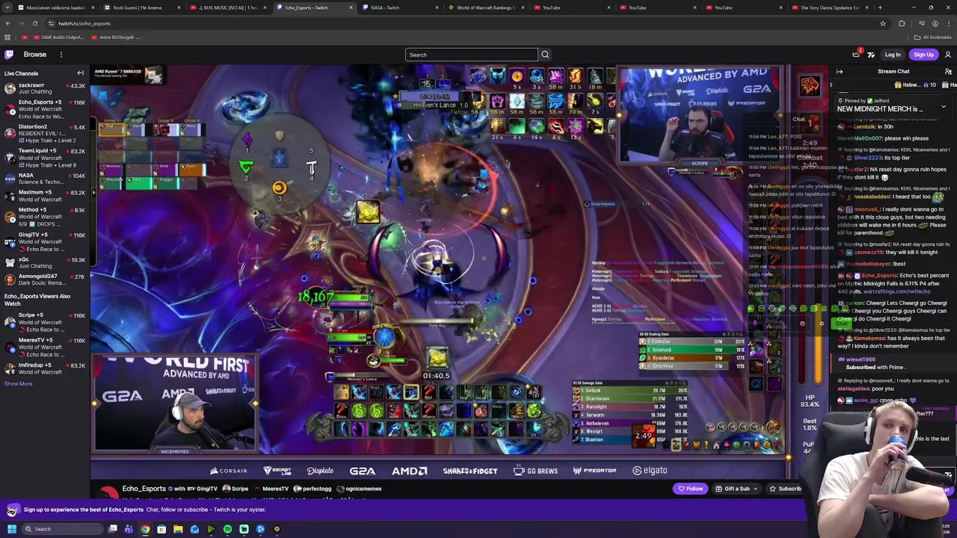
Task: Open Scripe from stream team list
Action: coord(236,489)
